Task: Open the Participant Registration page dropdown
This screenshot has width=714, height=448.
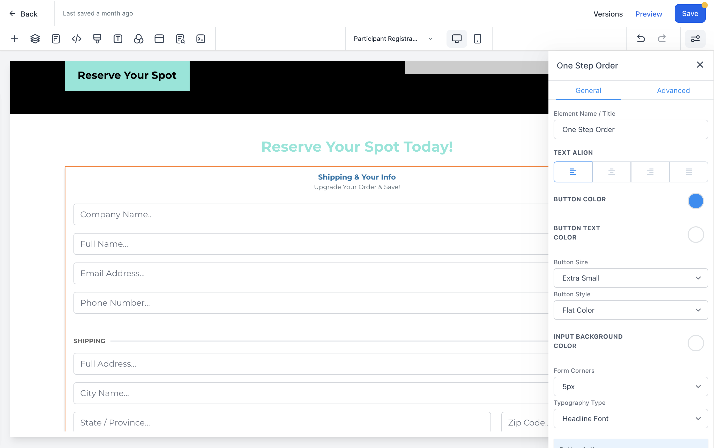Action: click(x=393, y=39)
